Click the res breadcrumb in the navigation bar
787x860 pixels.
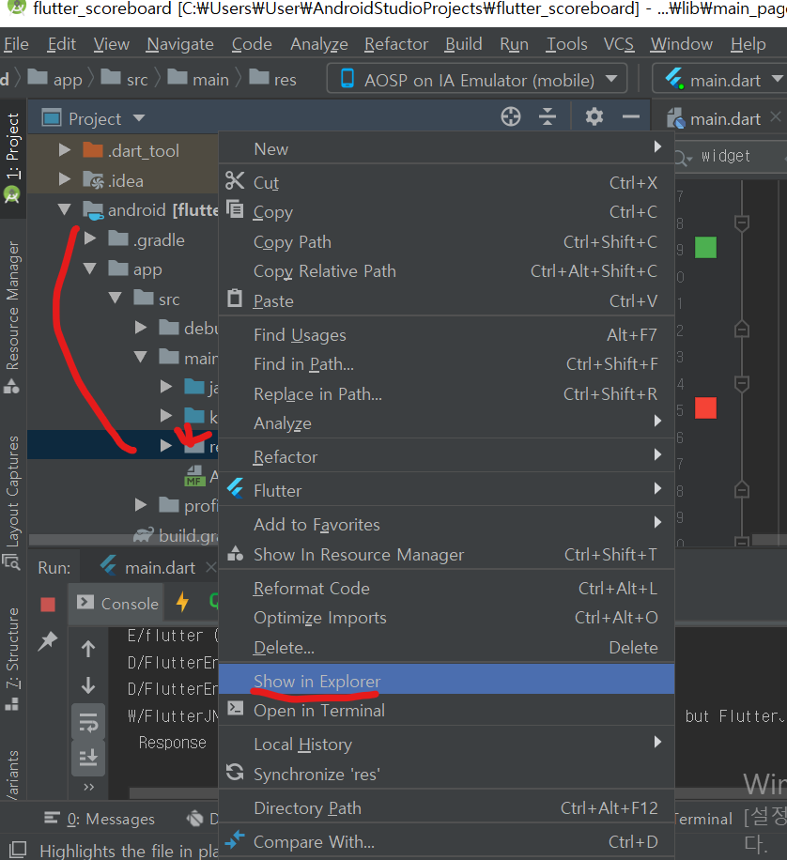[x=273, y=79]
